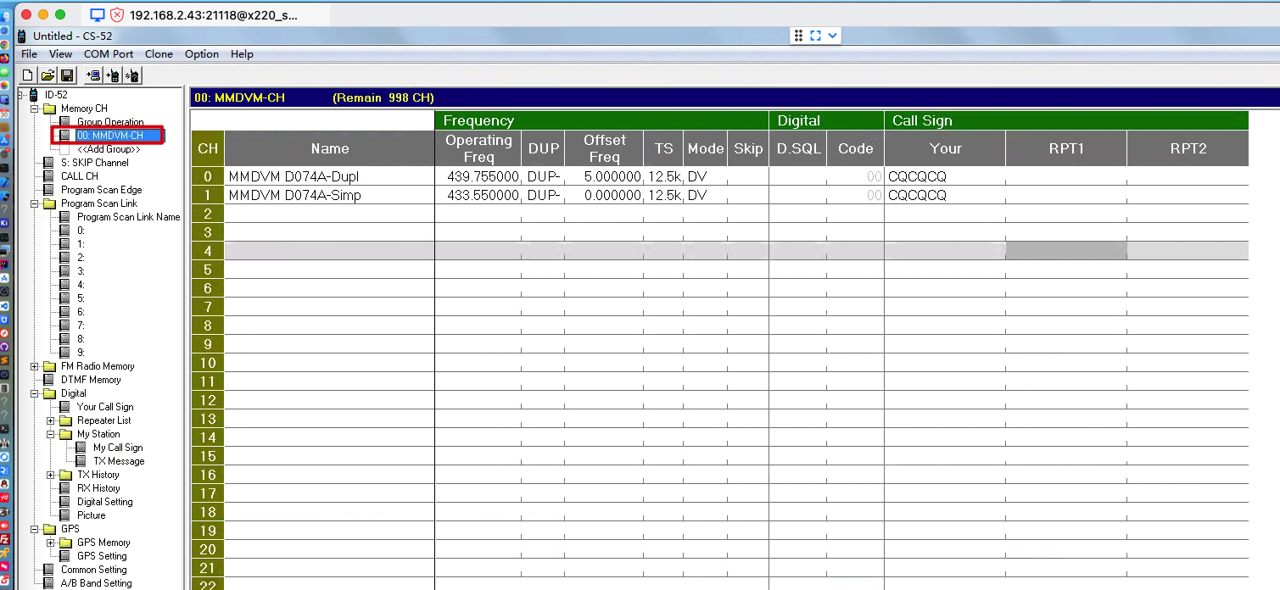Collapse the Digital tree node
The height and width of the screenshot is (590, 1280).
(35, 393)
